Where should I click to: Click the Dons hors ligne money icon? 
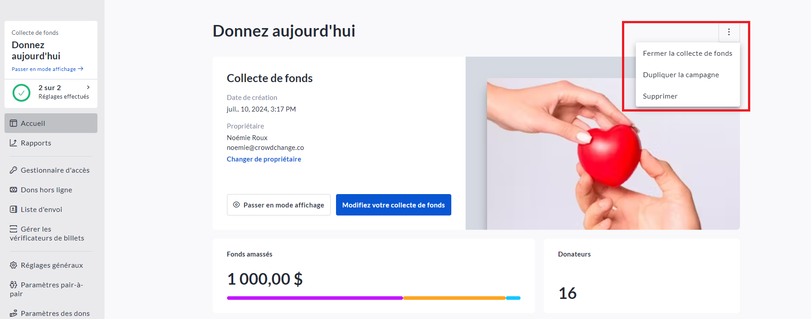pyautogui.click(x=13, y=190)
